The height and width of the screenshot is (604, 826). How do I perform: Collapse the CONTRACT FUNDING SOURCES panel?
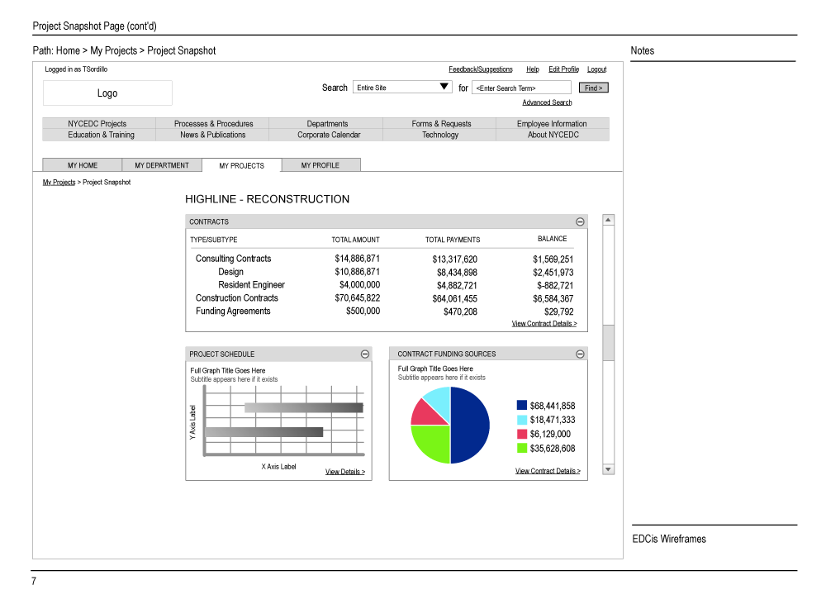[580, 354]
